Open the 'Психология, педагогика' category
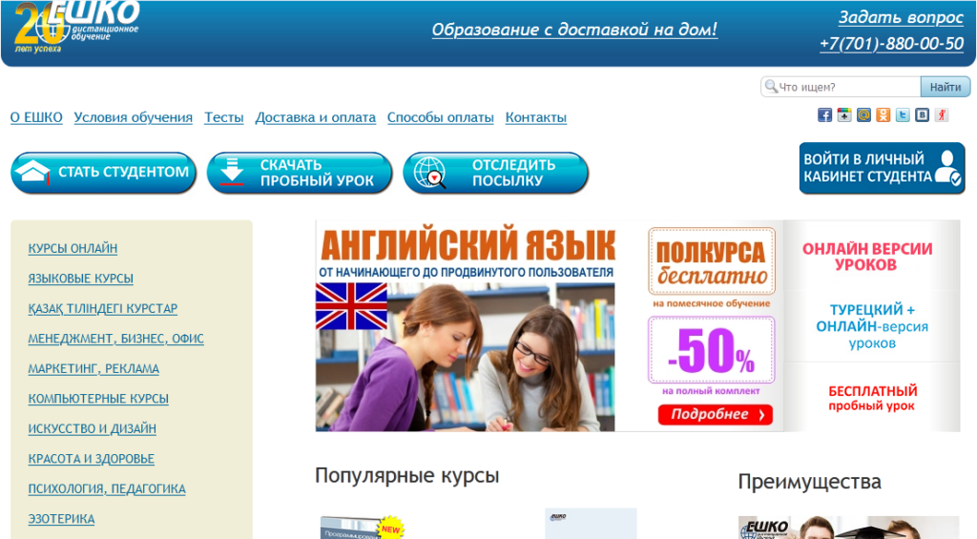 [107, 488]
